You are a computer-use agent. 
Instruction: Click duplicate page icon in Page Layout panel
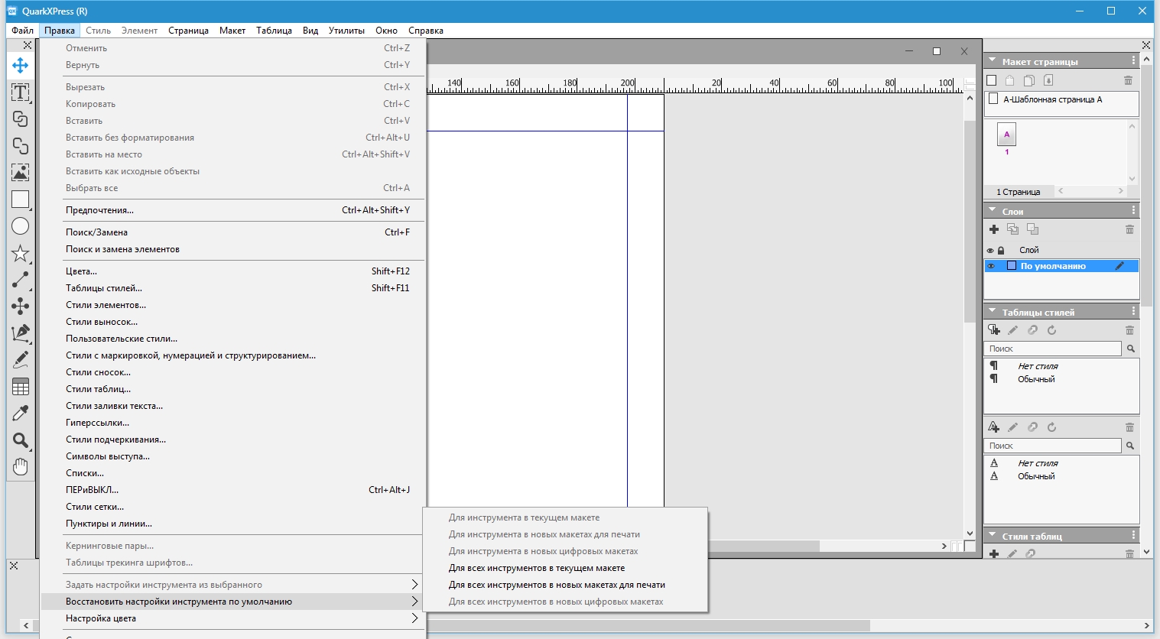coord(1029,80)
